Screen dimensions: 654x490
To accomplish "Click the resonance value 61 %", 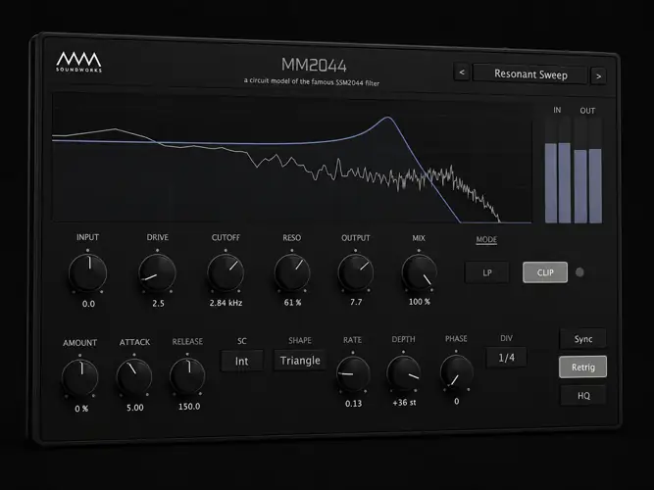I will [292, 303].
